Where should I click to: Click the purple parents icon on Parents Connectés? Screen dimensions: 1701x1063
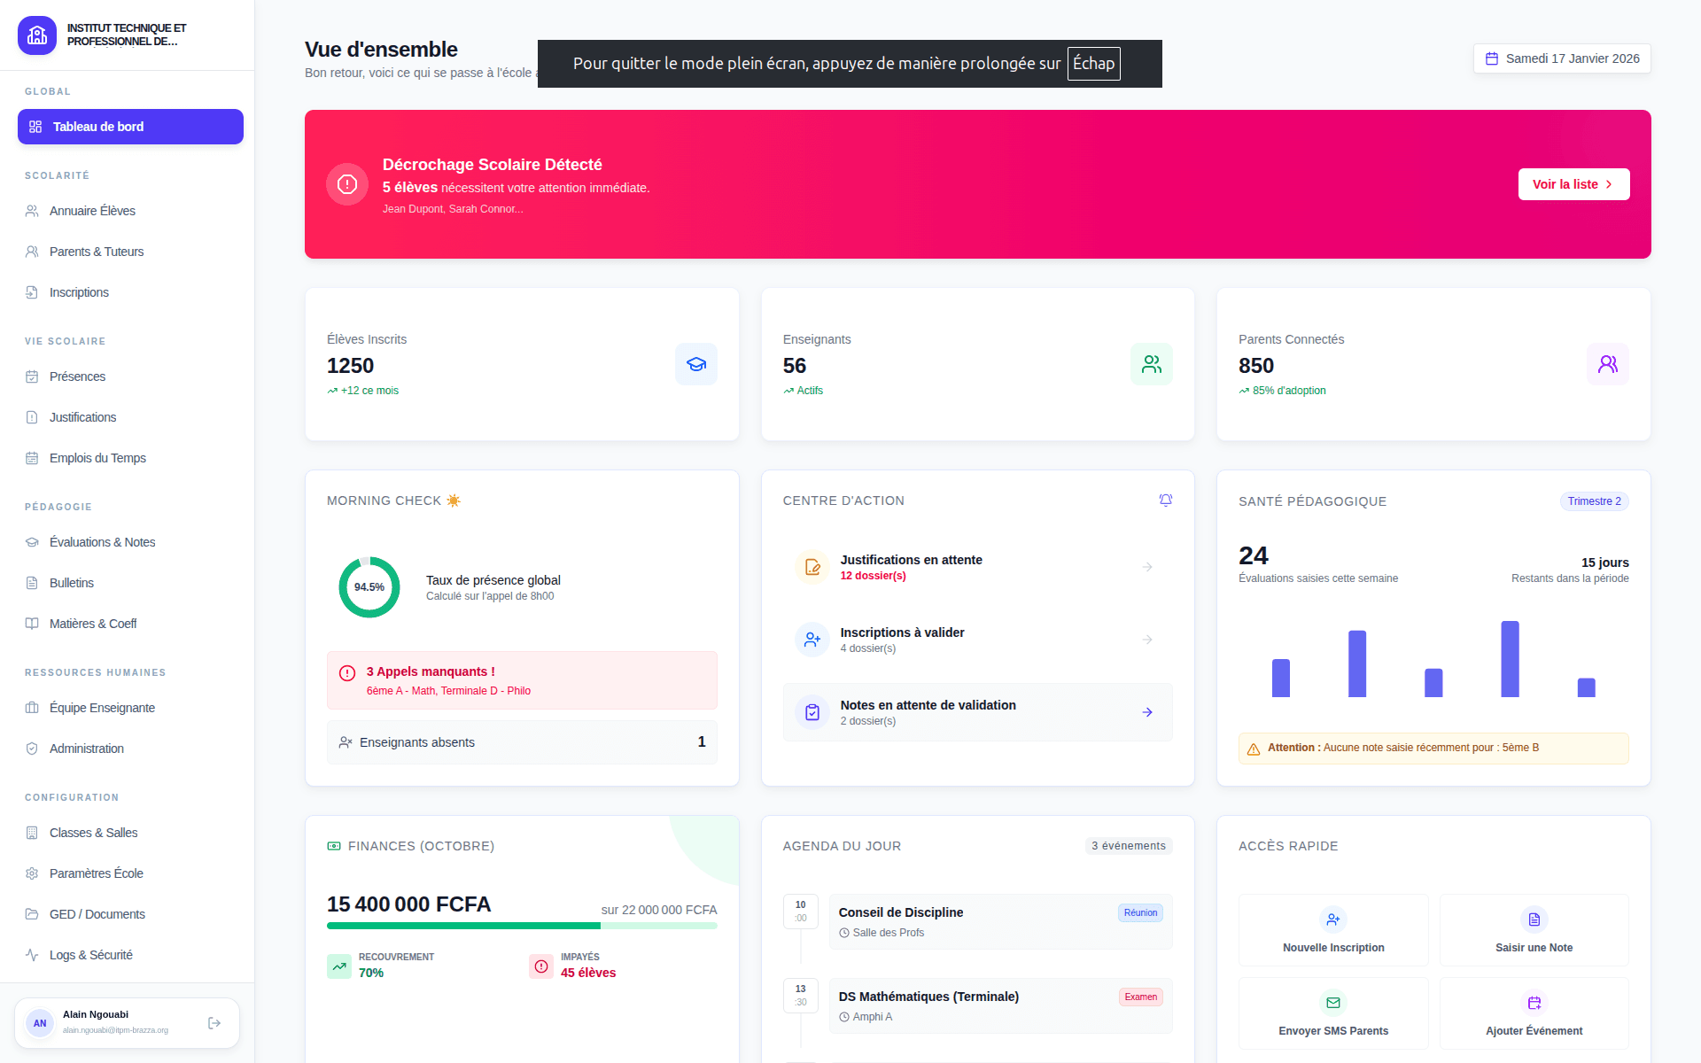(x=1607, y=364)
